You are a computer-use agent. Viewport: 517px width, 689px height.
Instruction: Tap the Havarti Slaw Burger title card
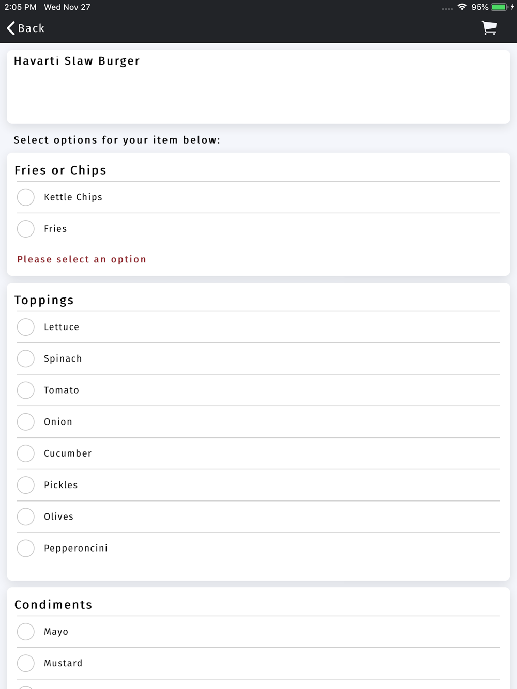pos(258,87)
